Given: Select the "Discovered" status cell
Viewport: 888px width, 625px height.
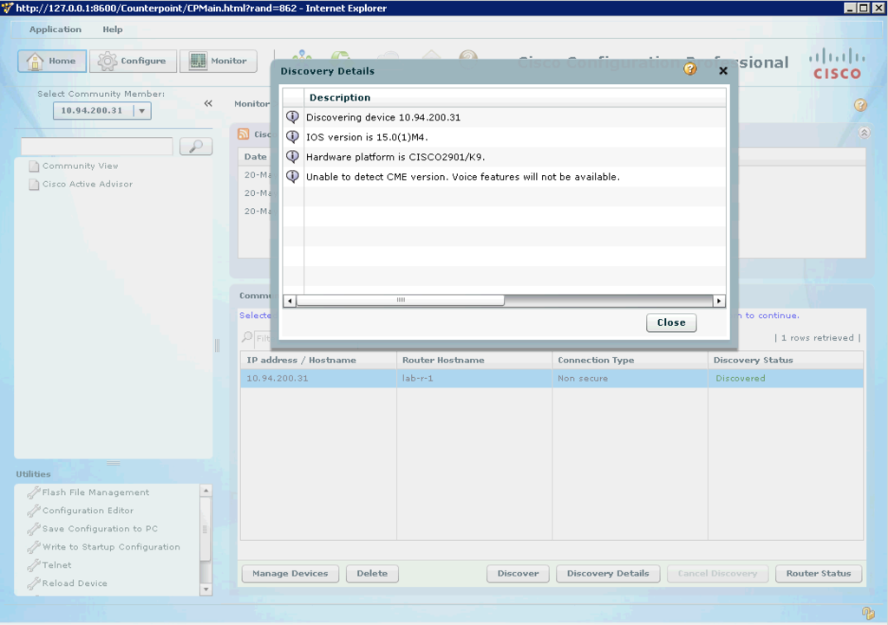Looking at the screenshot, I should [786, 378].
